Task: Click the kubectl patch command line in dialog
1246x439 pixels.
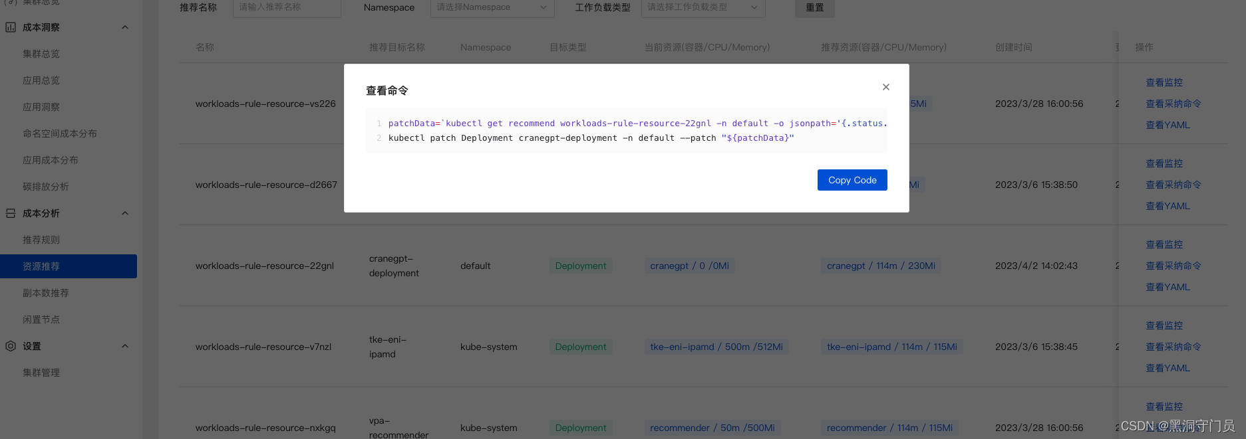Action: (x=591, y=138)
